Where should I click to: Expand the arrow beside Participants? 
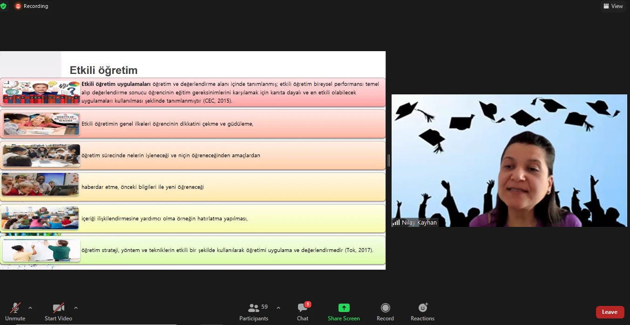[x=278, y=308]
